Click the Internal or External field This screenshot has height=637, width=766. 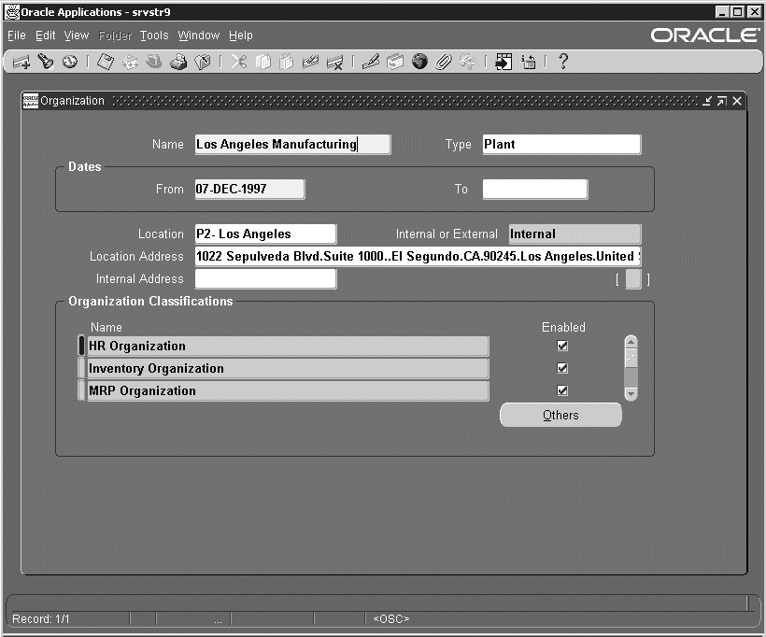[574, 234]
